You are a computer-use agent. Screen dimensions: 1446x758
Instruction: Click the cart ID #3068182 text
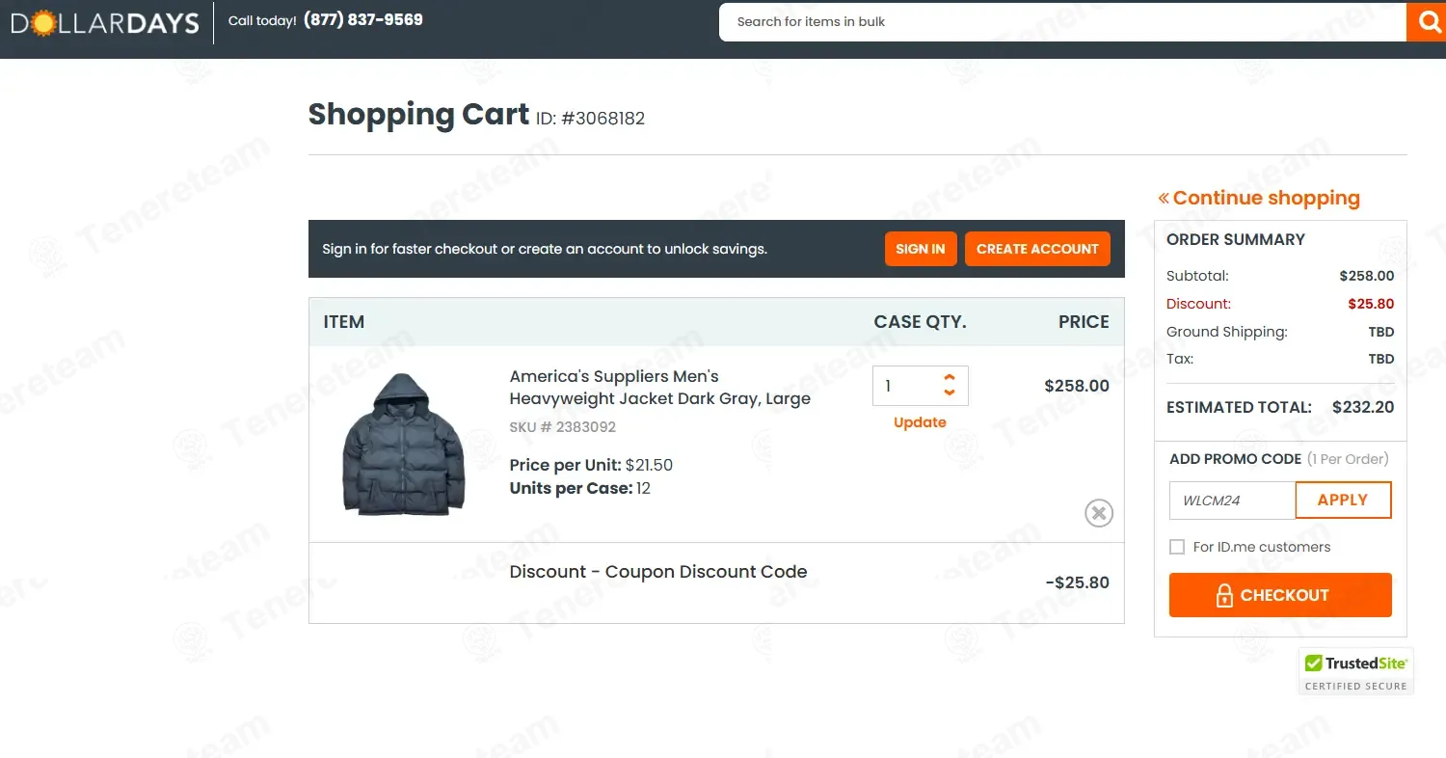[x=590, y=119]
